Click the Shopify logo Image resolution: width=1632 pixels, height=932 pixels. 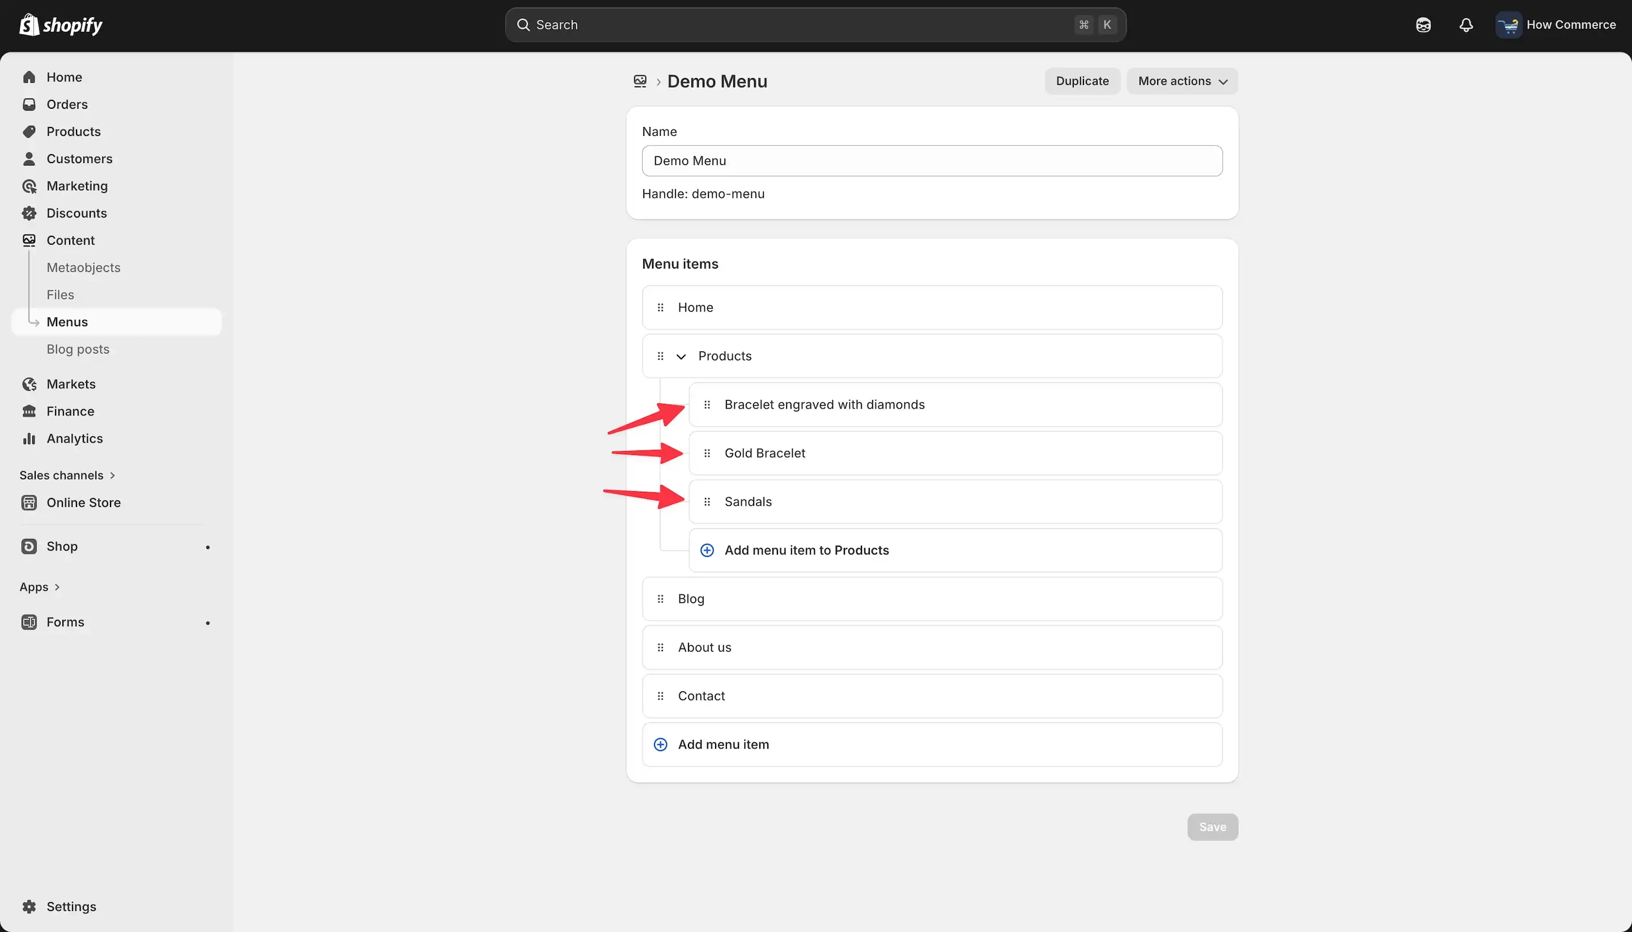tap(61, 25)
